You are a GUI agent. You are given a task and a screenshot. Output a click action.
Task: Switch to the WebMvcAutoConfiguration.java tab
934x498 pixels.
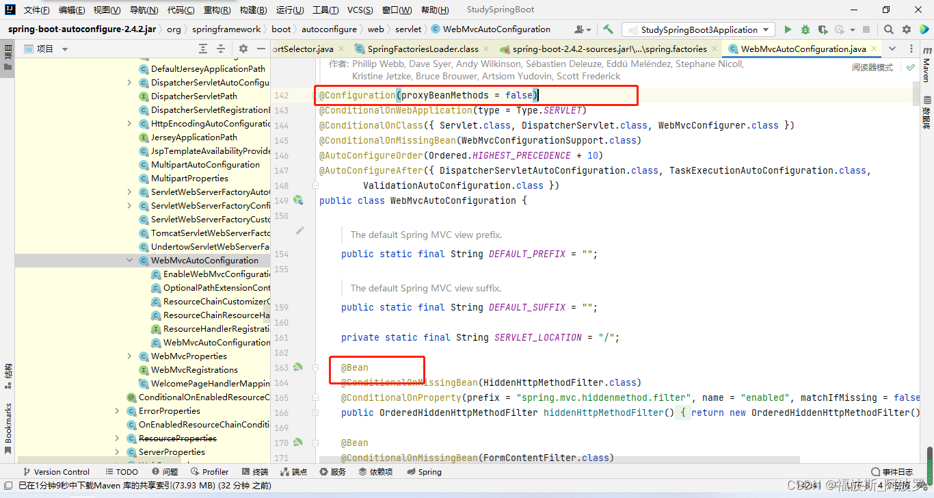click(803, 49)
